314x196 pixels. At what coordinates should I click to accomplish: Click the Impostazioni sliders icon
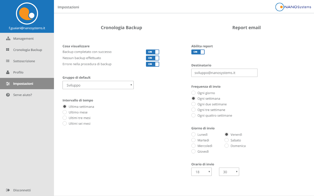[8, 84]
